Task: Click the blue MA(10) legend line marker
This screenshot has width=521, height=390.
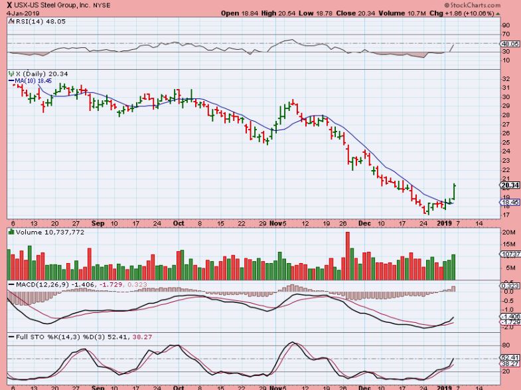Action: pyautogui.click(x=11, y=81)
